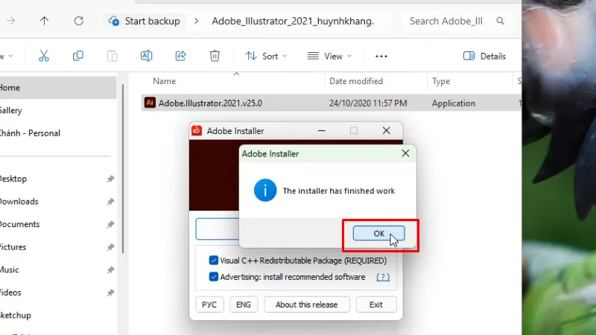Click the Copy icon in toolbar

coord(78,56)
